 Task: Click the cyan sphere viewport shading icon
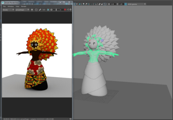point(79,4)
